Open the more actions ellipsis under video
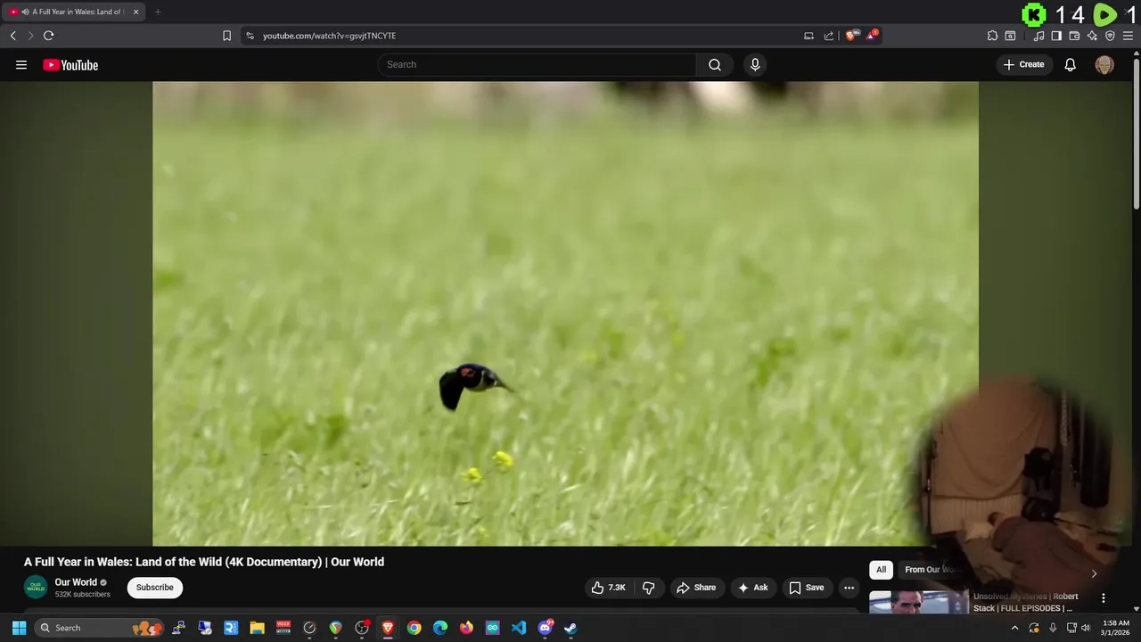Viewport: 1141px width, 642px height. pyautogui.click(x=849, y=588)
